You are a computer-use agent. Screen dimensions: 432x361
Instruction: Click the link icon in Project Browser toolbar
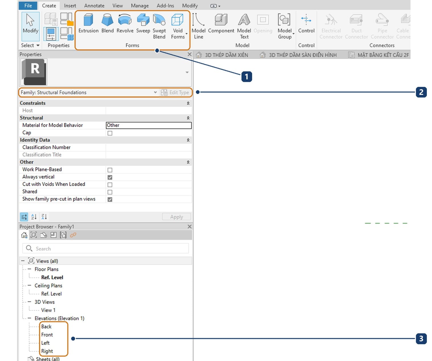[x=73, y=235]
